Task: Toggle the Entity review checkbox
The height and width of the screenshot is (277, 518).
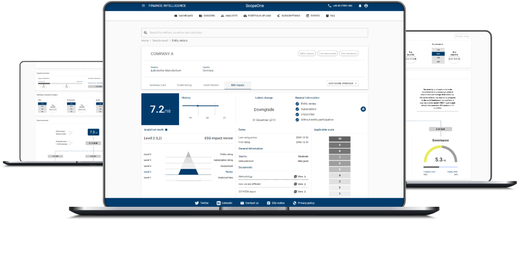Action: pos(297,104)
